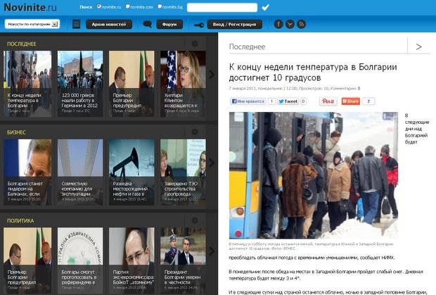Click the Поиск search label
This screenshot has height=295, width=436.
click(86, 7)
